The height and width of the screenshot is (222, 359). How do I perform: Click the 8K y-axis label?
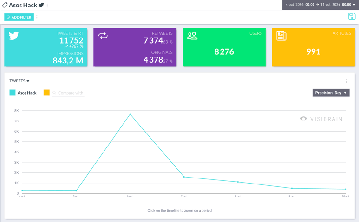(x=16, y=111)
